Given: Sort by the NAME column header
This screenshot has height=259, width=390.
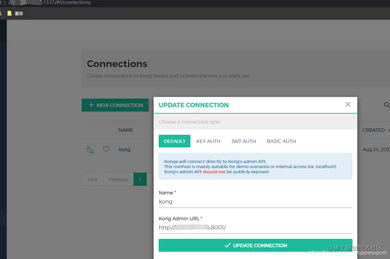Looking at the screenshot, I should [x=126, y=130].
